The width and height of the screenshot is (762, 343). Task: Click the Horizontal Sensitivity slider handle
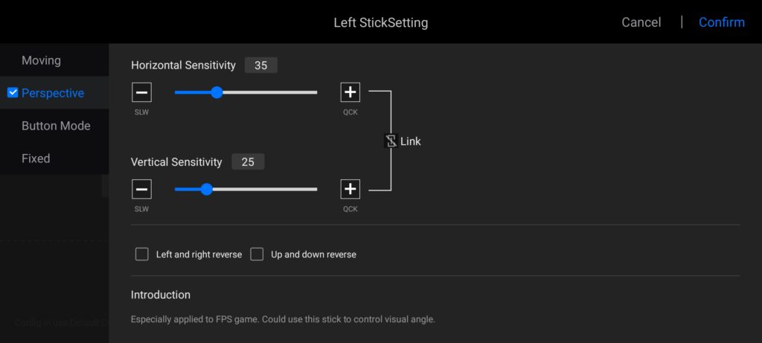[217, 92]
